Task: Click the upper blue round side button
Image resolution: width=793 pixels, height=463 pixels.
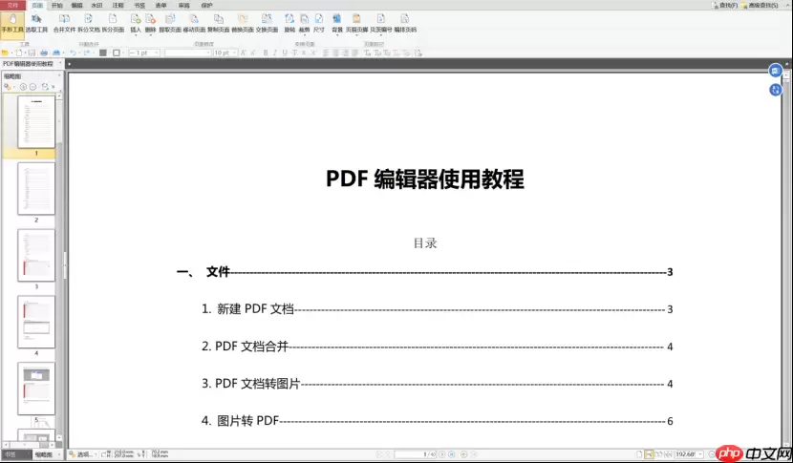Action: (x=775, y=71)
